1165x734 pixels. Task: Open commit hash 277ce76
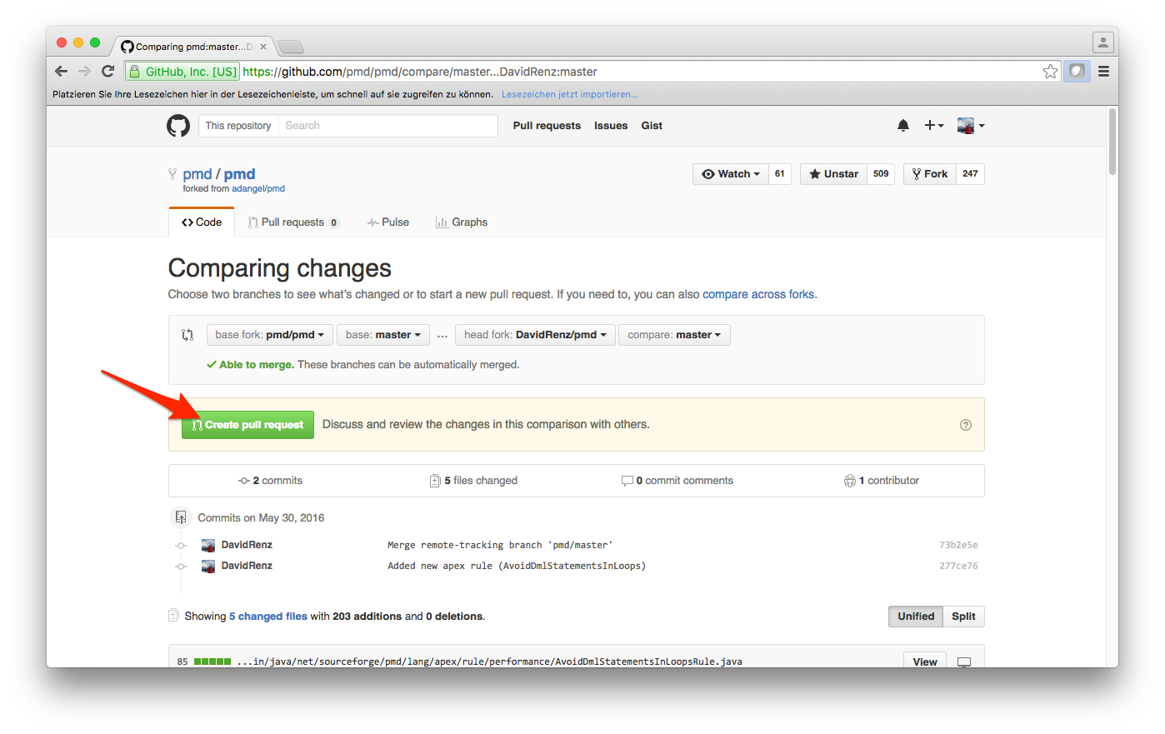pyautogui.click(x=958, y=566)
